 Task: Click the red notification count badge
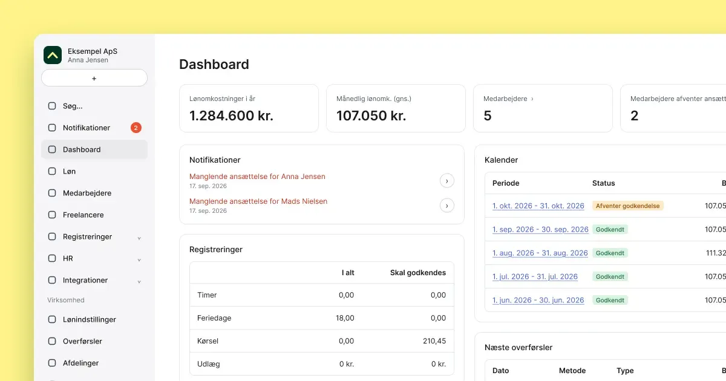coord(136,128)
